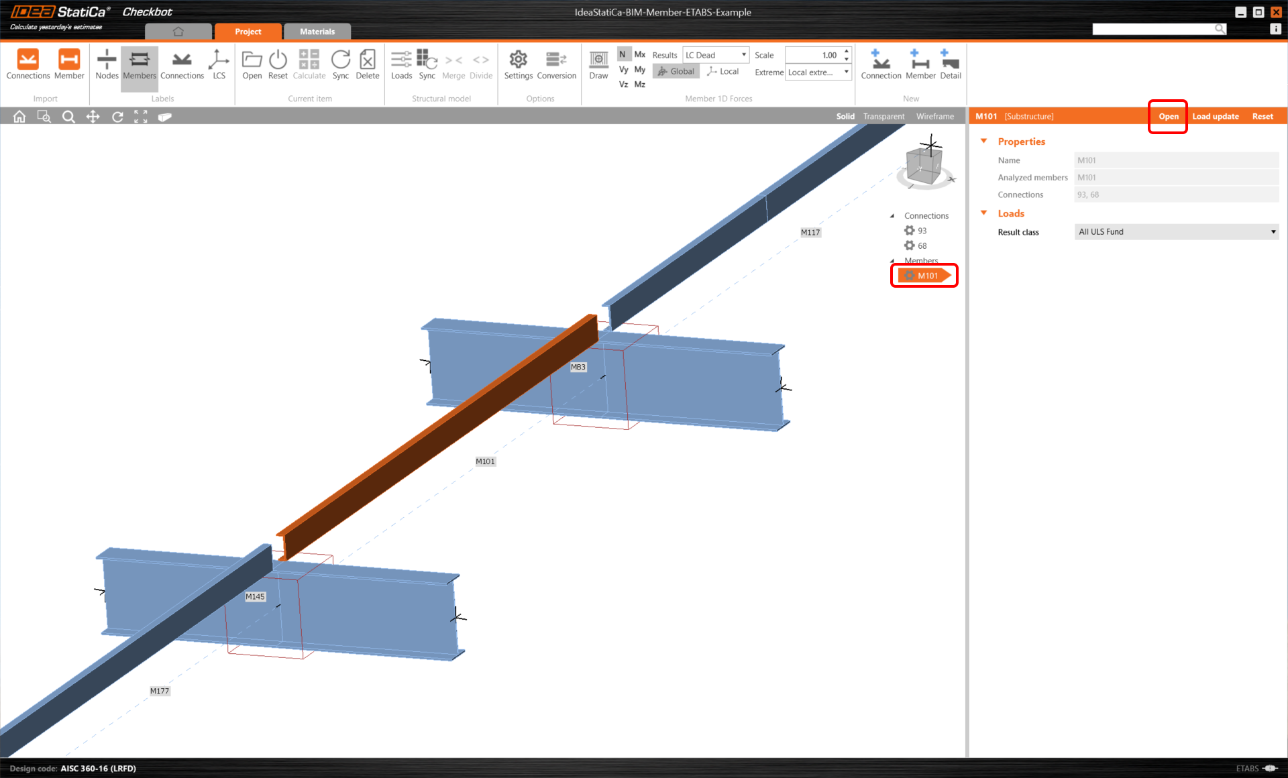1288x778 pixels.
Task: Click the Reset button in M101 header
Action: click(x=1262, y=117)
